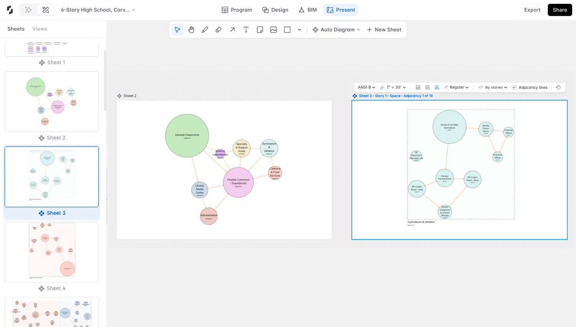576x327 pixels.
Task: Toggle the bubble diagram layout icon
Action: [437, 87]
